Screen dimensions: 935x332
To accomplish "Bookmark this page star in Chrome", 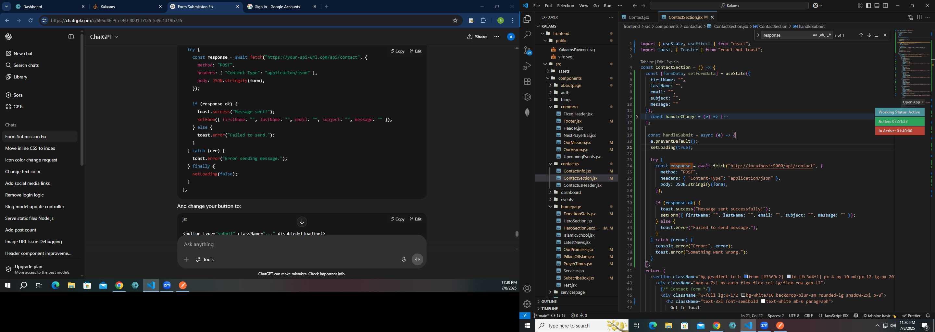I will click(455, 21).
